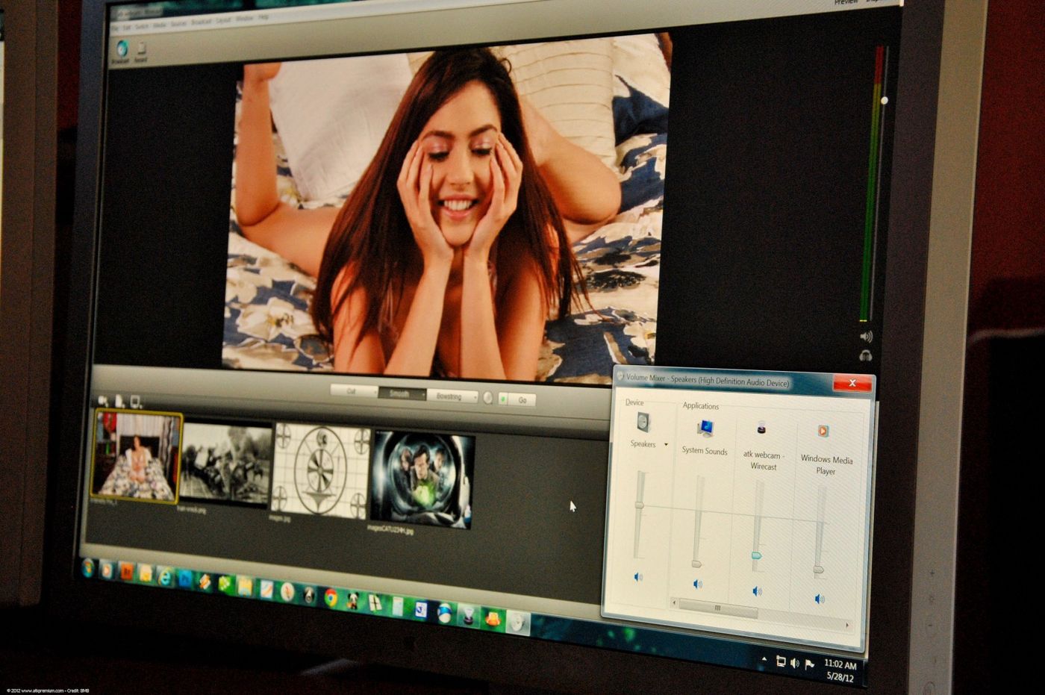The height and width of the screenshot is (695, 1045).
Task: Mute the Speakers device volume
Action: click(x=638, y=577)
